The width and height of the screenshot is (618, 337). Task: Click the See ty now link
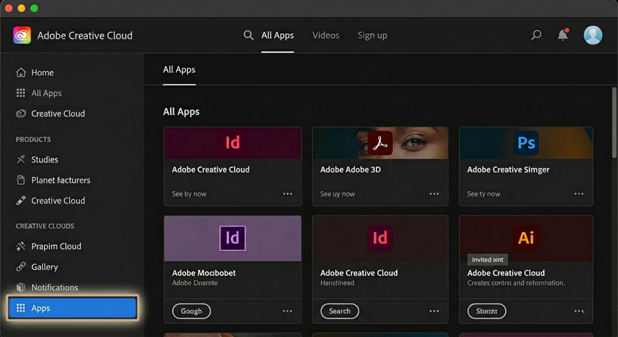(x=484, y=194)
